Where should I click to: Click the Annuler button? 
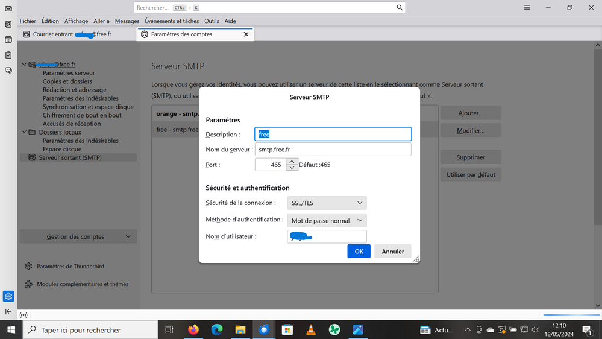(393, 252)
